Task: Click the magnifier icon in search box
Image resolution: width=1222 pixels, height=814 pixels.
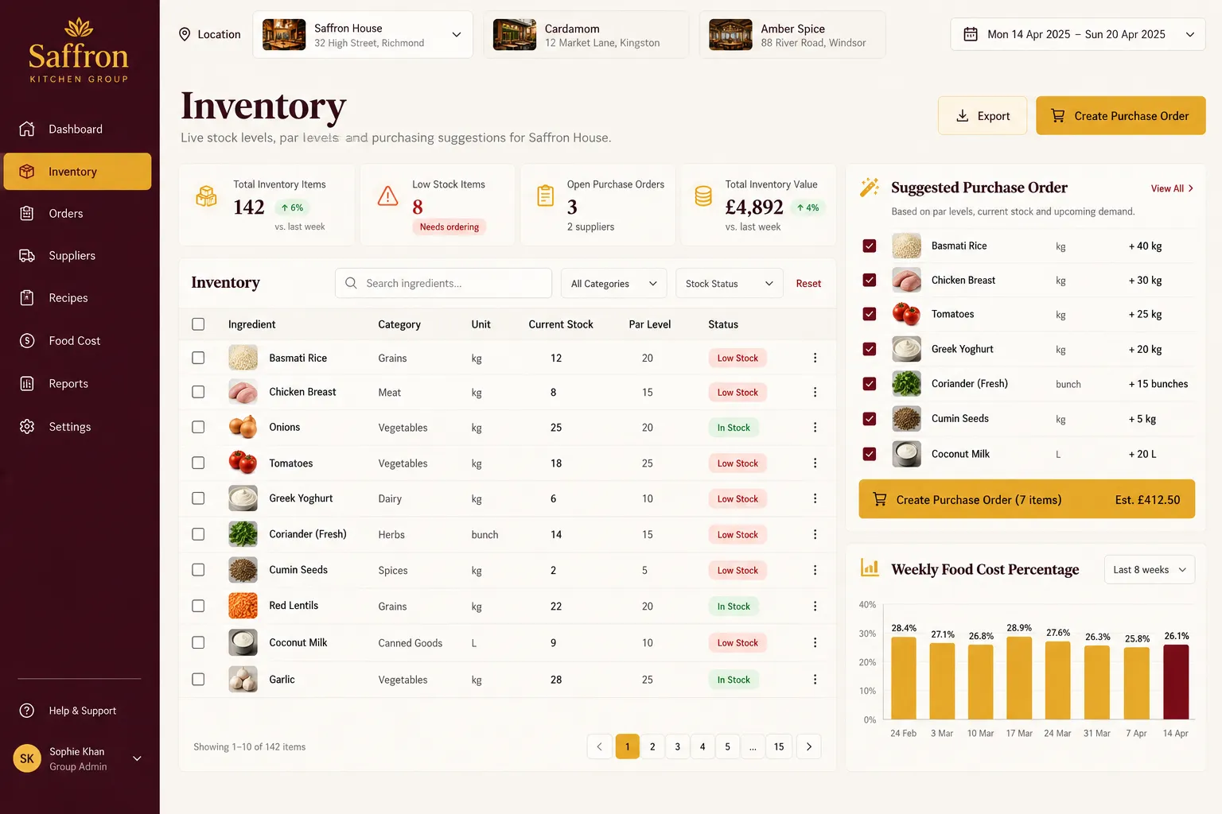Action: [351, 283]
